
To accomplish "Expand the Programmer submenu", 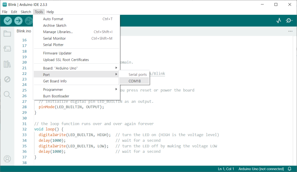I will (77, 89).
